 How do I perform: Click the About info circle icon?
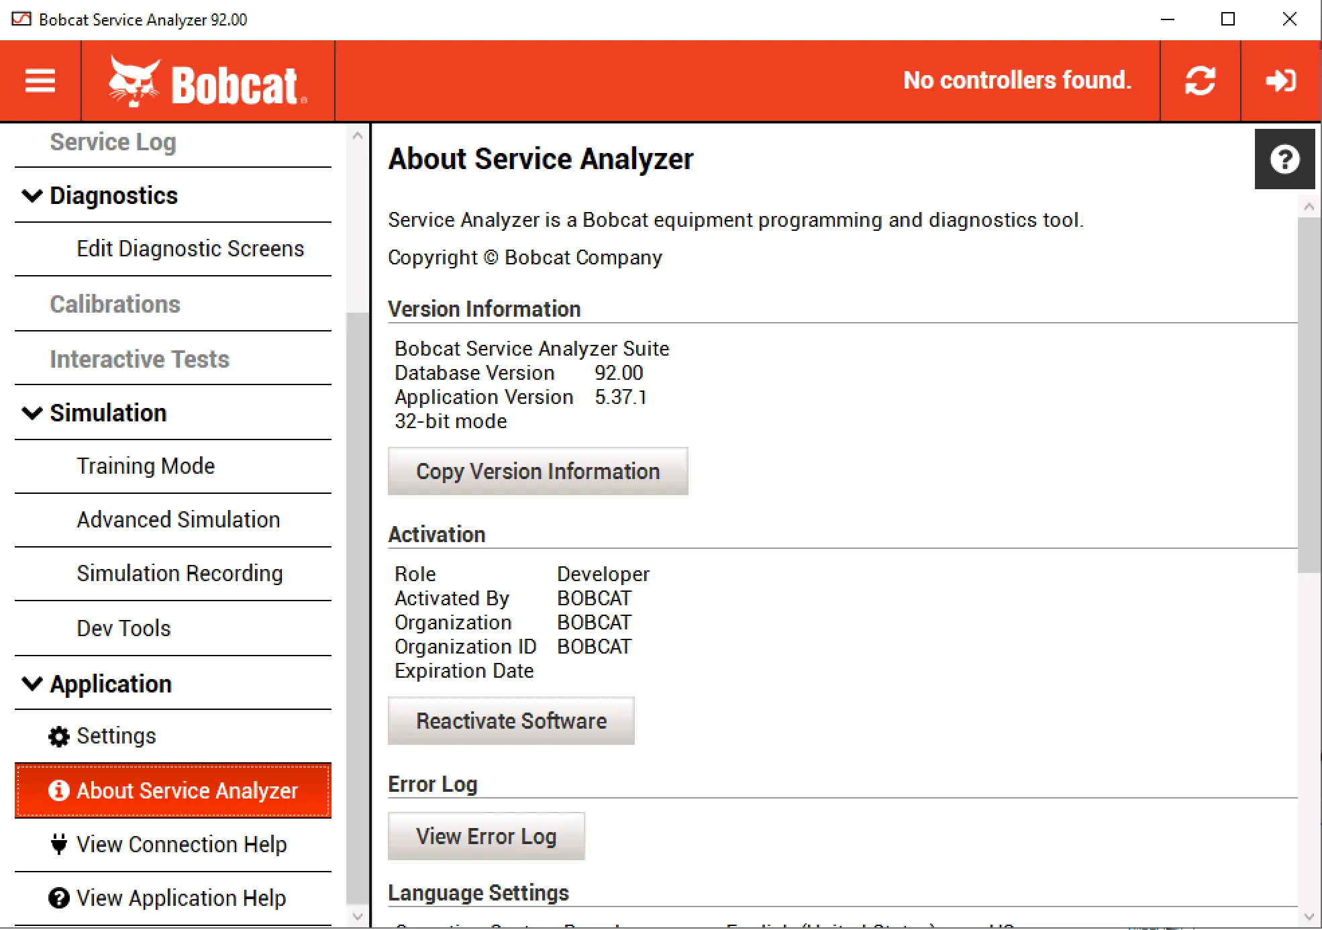tap(59, 790)
